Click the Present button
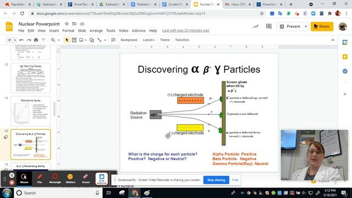 click(x=290, y=26)
